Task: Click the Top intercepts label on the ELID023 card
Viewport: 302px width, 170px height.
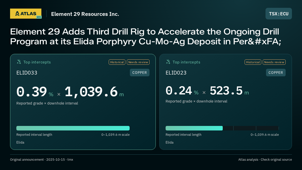Action: [x=186, y=62]
